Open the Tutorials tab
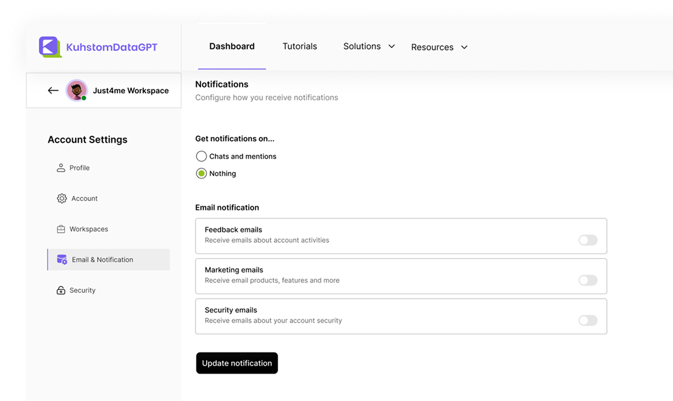 click(300, 46)
